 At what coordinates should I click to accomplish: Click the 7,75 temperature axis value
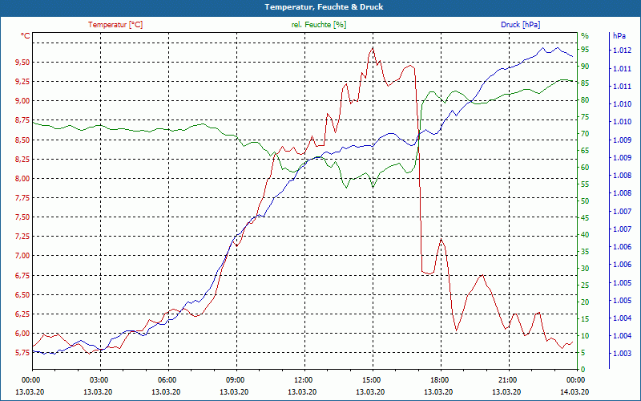coord(22,198)
